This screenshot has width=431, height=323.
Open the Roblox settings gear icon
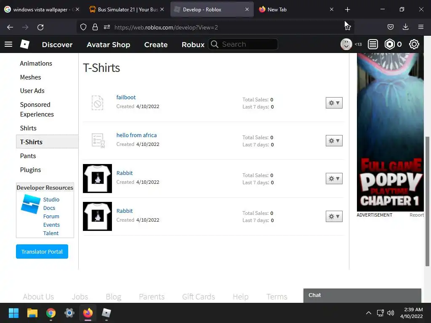(x=414, y=44)
